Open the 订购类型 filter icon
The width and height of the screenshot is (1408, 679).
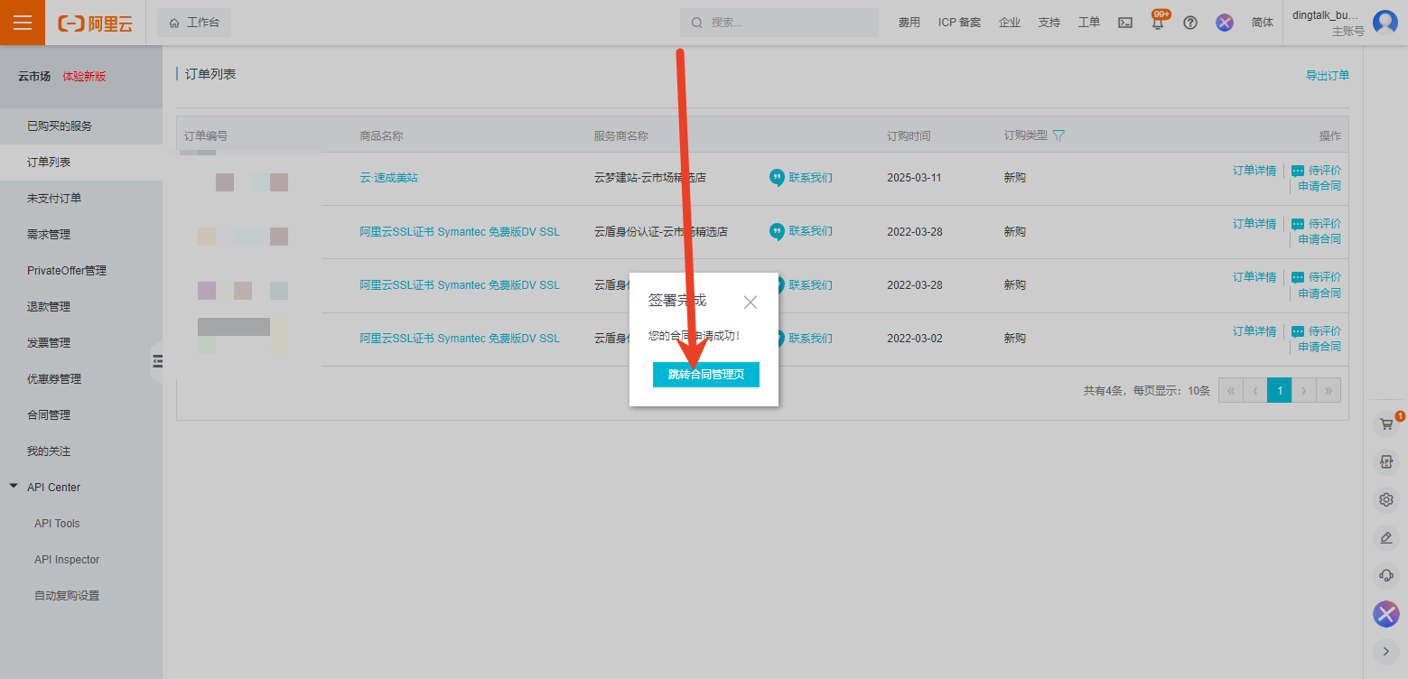coord(1058,135)
